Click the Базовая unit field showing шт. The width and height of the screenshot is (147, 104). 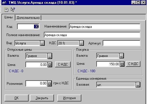click(116, 85)
